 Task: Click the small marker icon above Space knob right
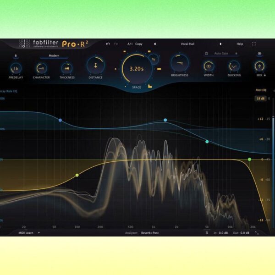(x=149, y=51)
